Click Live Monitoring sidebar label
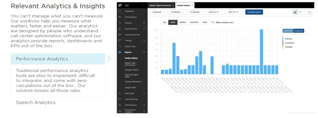 (131, 99)
